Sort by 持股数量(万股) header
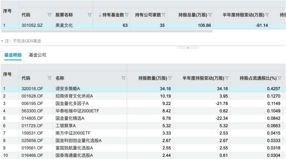 point(153,78)
